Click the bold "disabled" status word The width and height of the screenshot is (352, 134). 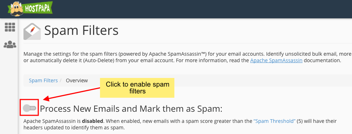92,121
